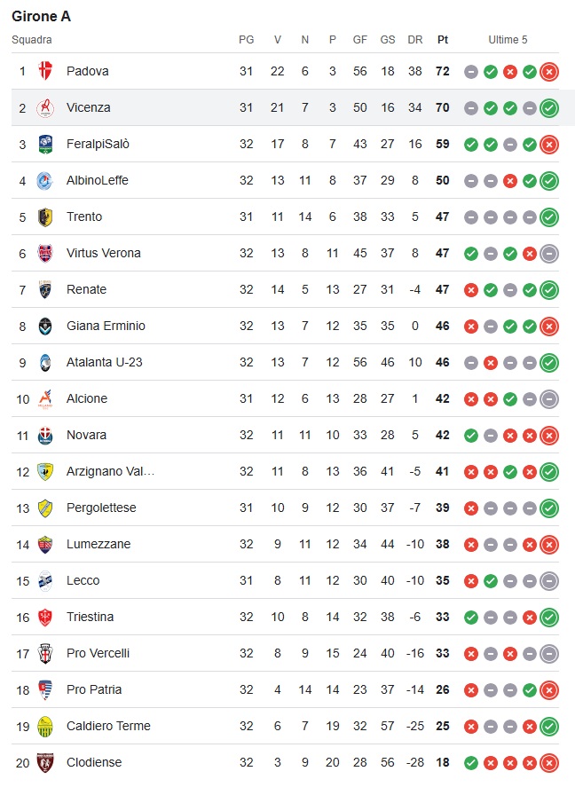
Task: Open the Pro Vercelli team page
Action: (98, 653)
